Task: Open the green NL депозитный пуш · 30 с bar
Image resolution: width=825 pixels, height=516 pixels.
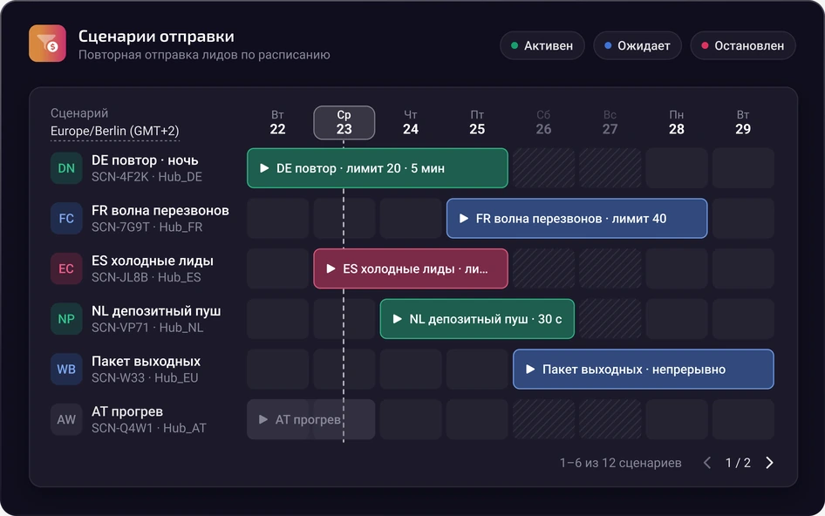Action: click(x=477, y=319)
